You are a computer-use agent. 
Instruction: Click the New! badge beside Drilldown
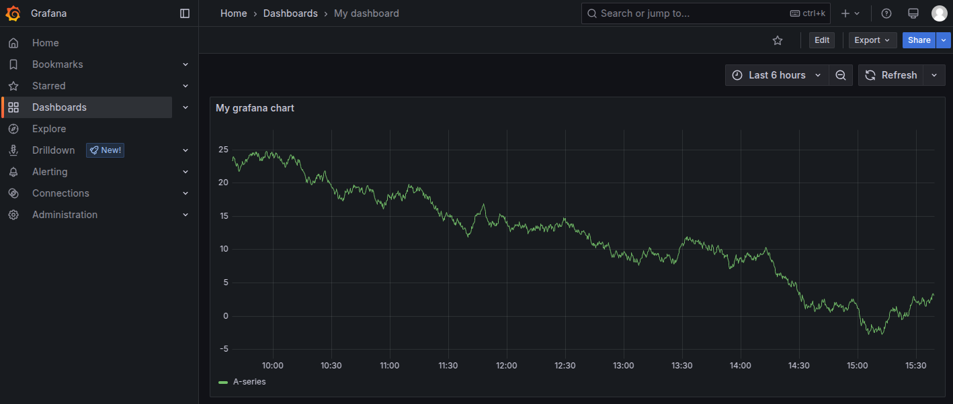tap(105, 150)
